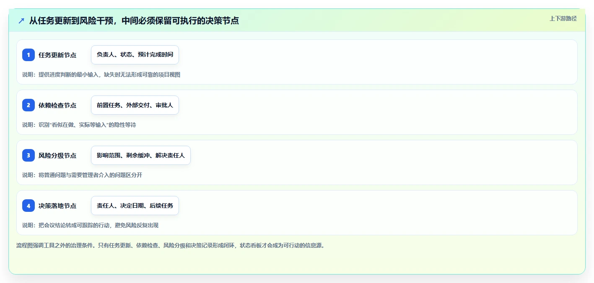Image resolution: width=594 pixels, height=283 pixels.
Task: Click the description 将普通问题与需要管理者介入的问题区分开
Action: [82, 175]
